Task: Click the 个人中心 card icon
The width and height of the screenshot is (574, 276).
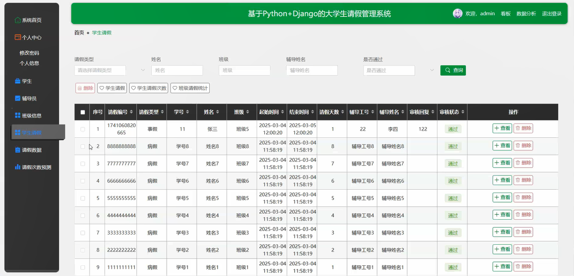Action: tap(18, 37)
